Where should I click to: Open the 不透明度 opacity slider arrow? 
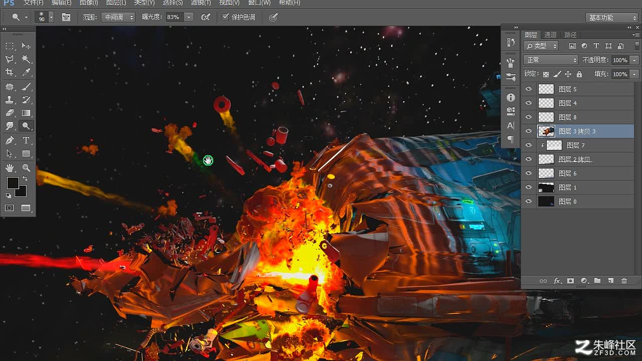click(634, 60)
